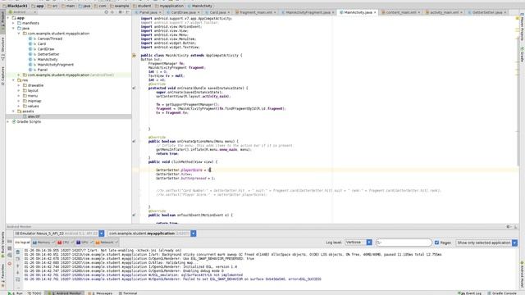Open the com.example.student.myapplication process dropdown

pyautogui.click(x=152, y=234)
